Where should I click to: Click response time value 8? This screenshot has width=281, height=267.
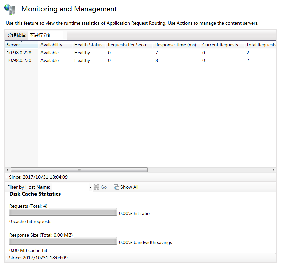(x=157, y=60)
